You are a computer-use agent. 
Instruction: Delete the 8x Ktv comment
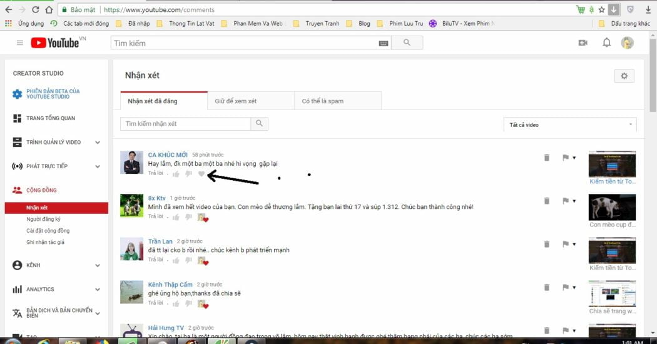pyautogui.click(x=546, y=201)
